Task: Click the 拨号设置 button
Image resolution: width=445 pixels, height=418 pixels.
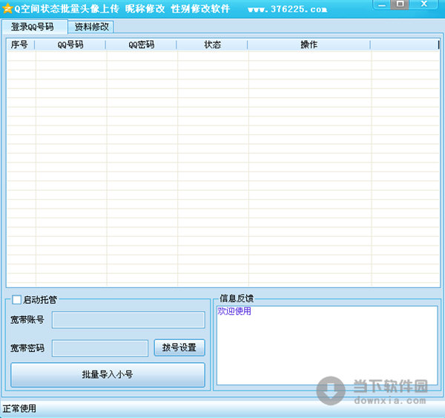Action: point(179,347)
